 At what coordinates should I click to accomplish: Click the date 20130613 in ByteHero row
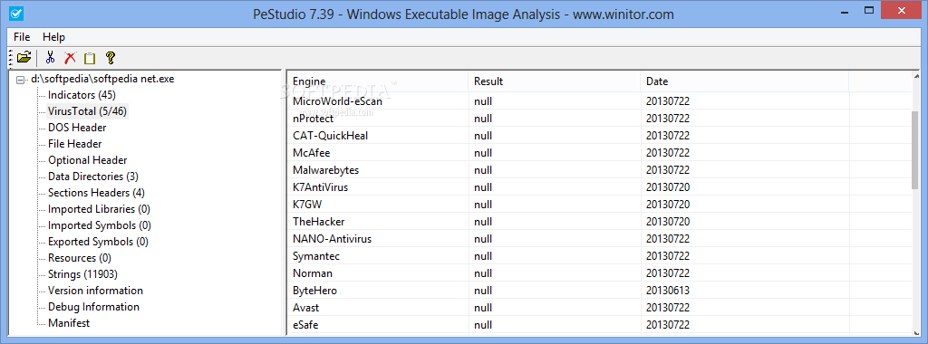[x=668, y=291]
